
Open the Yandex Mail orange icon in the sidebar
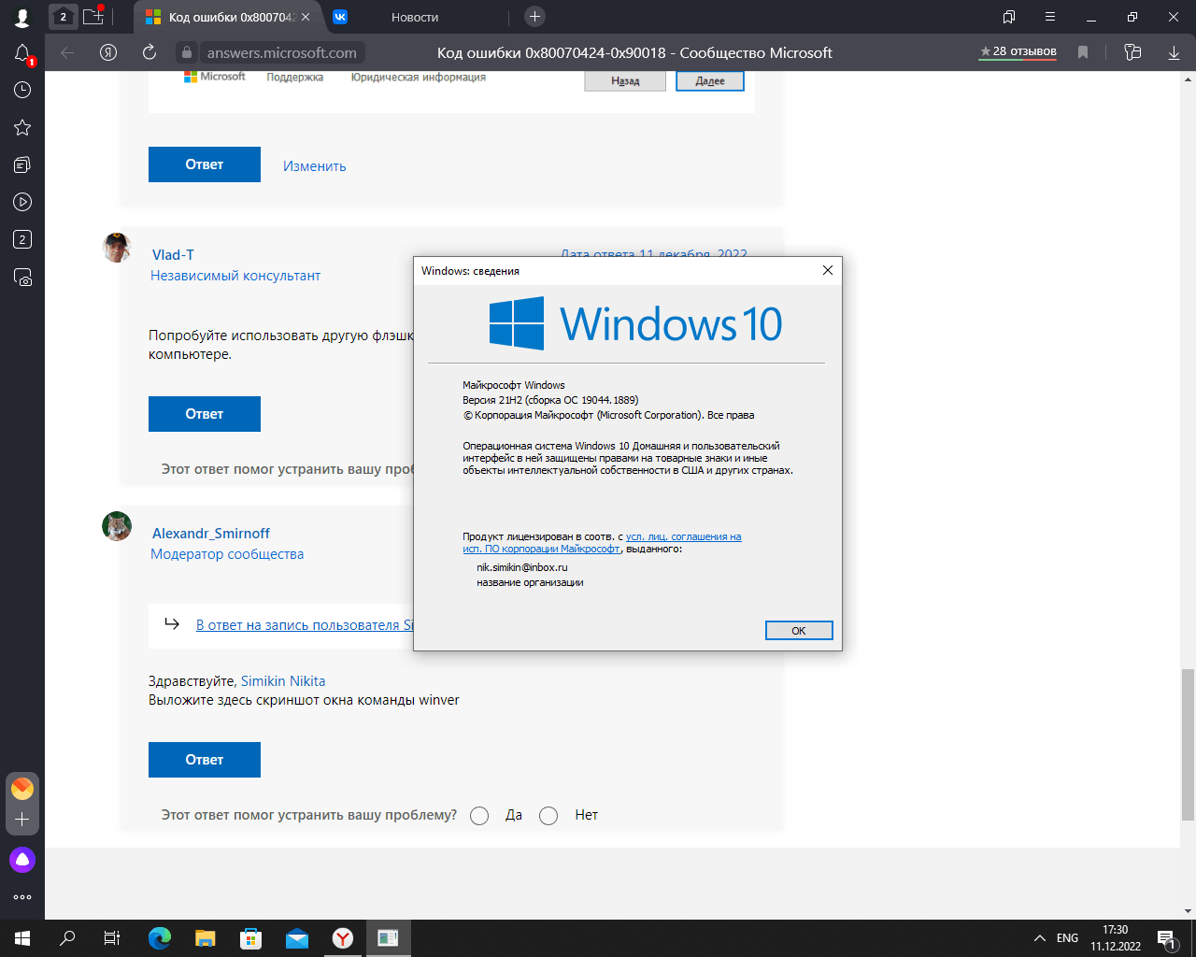tap(22, 789)
